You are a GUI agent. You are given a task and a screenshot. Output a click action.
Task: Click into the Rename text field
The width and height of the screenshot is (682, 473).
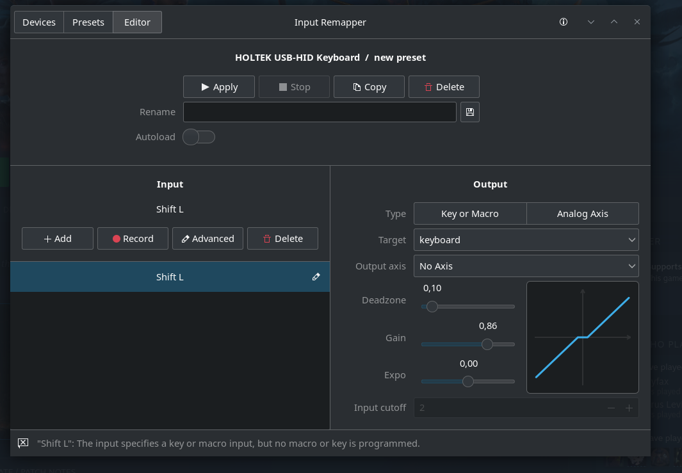tap(320, 112)
